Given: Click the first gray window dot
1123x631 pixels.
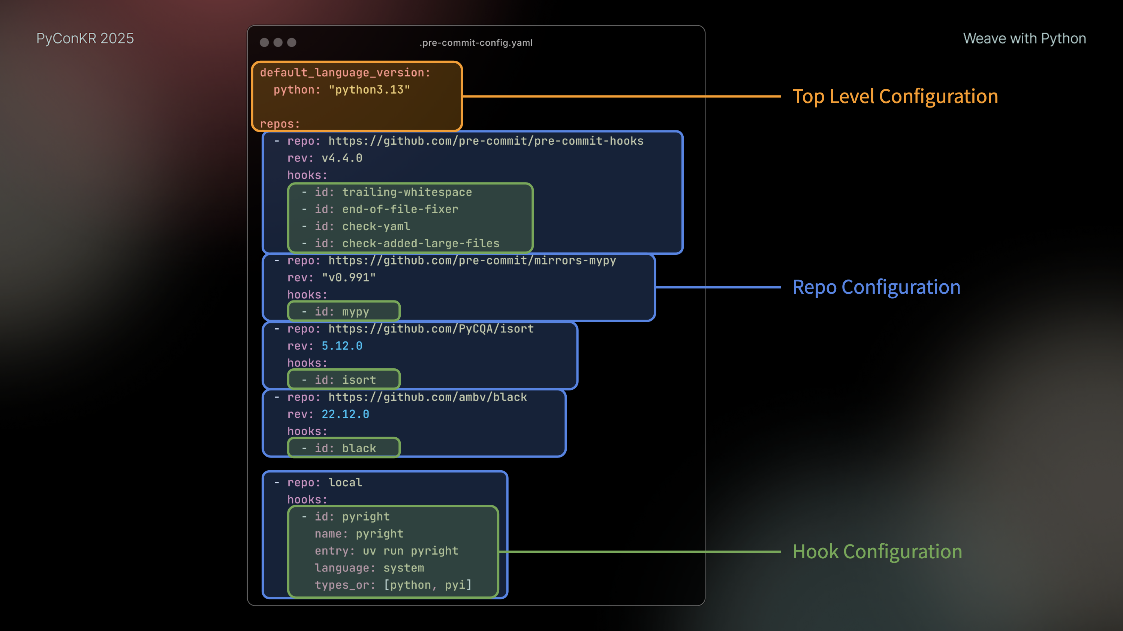Looking at the screenshot, I should (x=264, y=42).
